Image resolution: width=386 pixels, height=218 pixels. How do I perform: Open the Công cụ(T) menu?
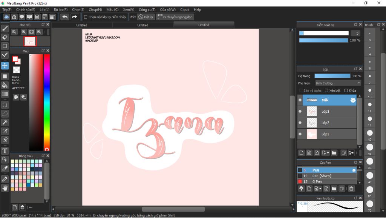click(147, 9)
